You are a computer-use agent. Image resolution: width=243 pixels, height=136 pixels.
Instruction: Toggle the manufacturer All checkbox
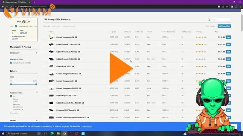[11, 96]
